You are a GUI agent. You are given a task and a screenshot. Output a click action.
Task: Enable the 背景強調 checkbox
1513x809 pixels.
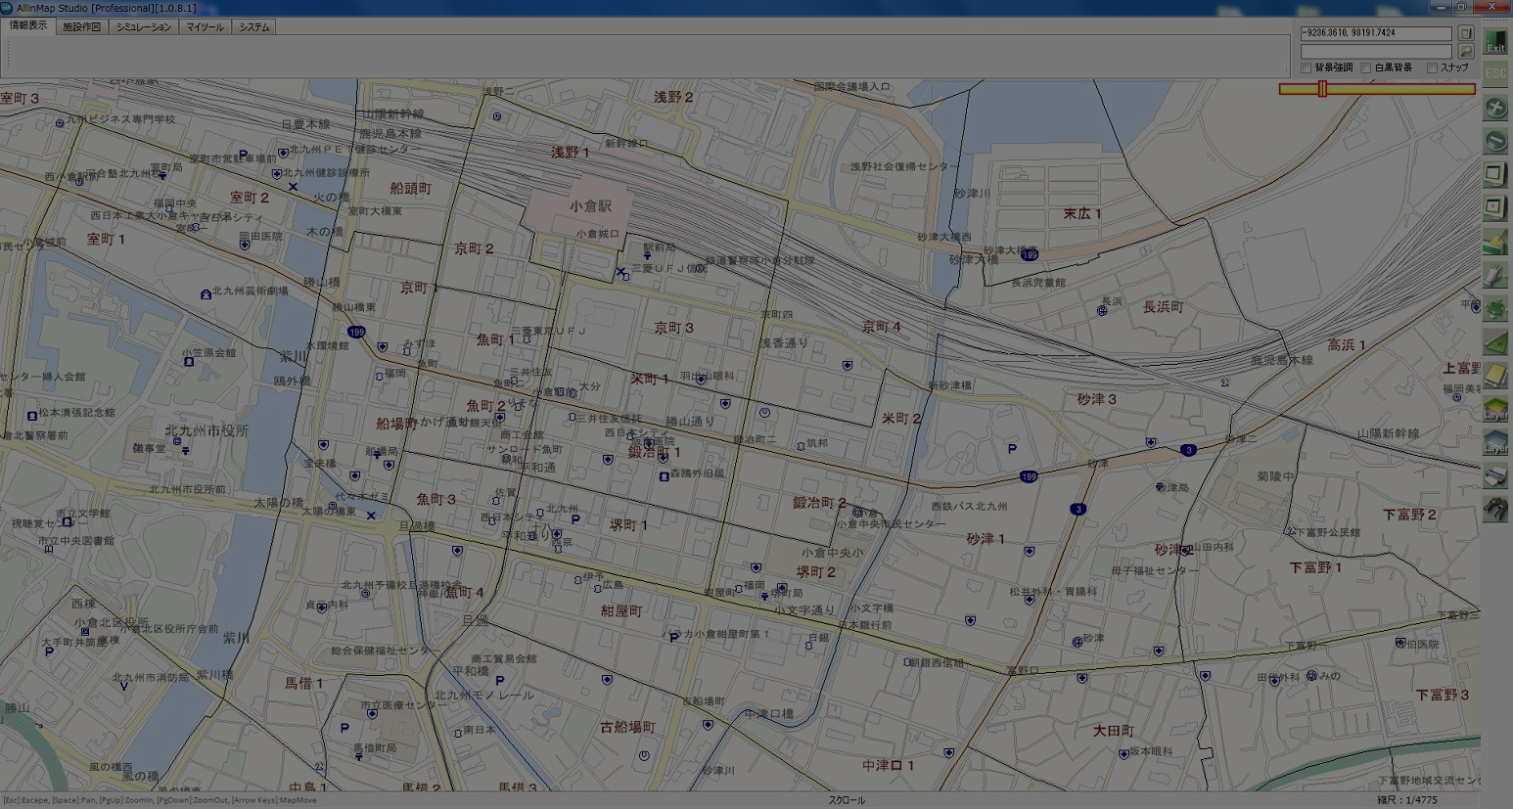pyautogui.click(x=1307, y=68)
